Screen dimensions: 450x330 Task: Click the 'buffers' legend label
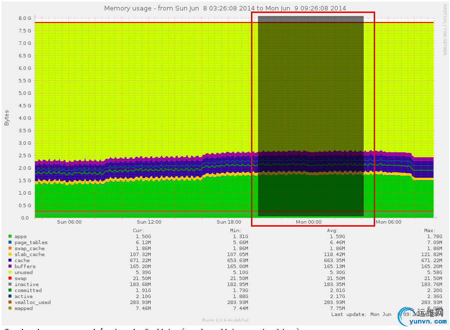[x=25, y=267]
